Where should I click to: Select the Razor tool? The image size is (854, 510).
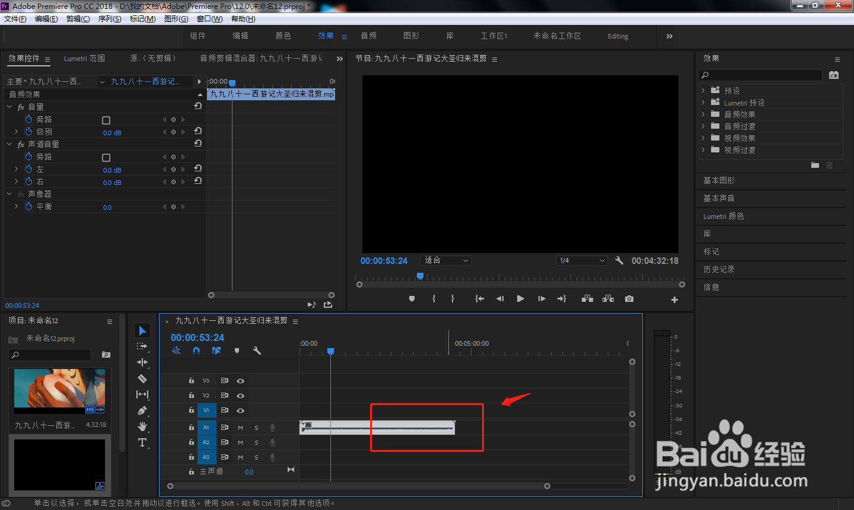(x=142, y=378)
